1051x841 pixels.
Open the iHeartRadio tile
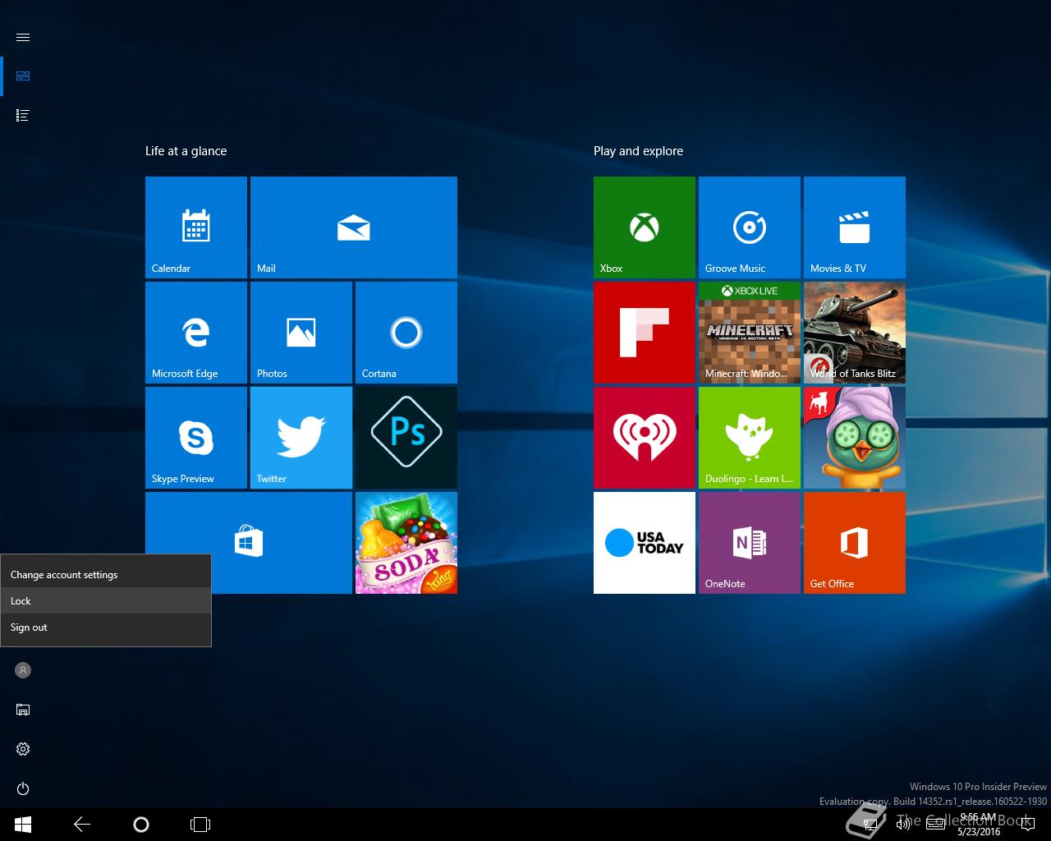pos(645,438)
